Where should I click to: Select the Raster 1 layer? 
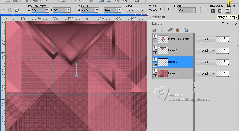[x=173, y=73]
